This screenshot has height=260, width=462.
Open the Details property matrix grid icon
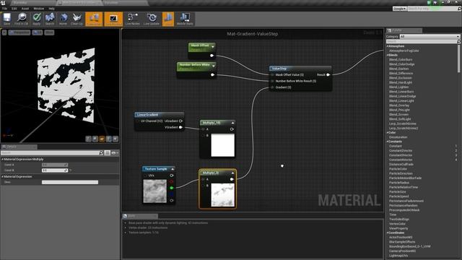[108, 152]
